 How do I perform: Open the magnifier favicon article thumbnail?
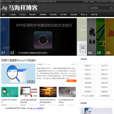18,74
